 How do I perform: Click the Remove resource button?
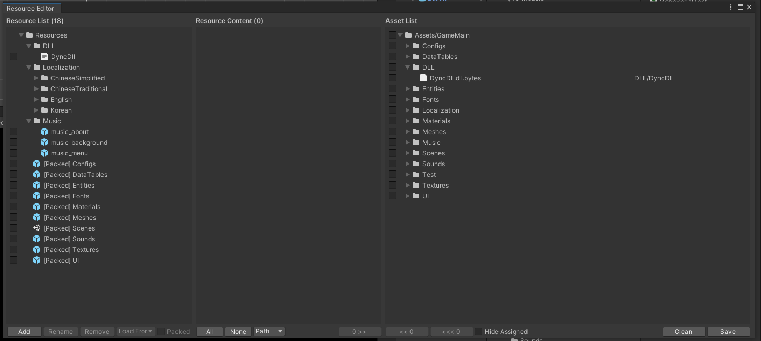tap(97, 331)
